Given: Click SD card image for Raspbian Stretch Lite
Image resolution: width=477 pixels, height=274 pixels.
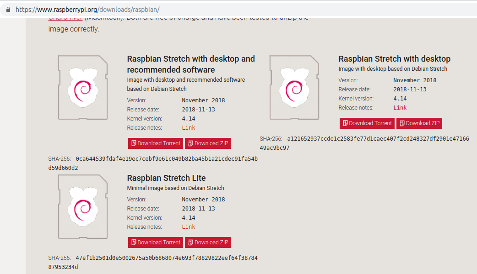Looking at the screenshot, I should [83, 206].
